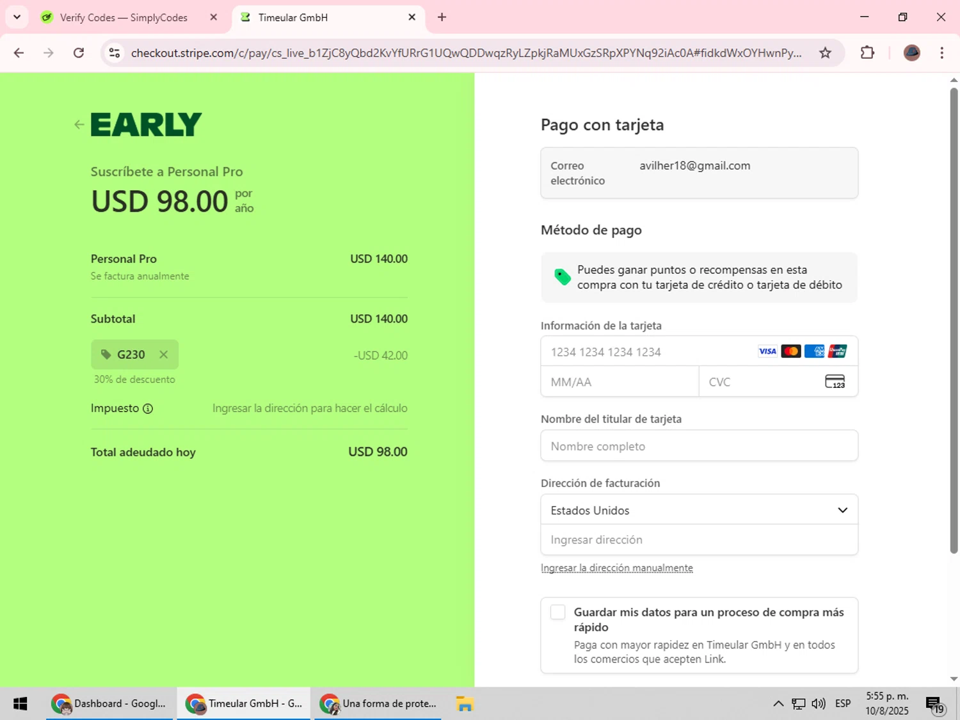
Task: Click the American Express logo
Action: point(814,351)
